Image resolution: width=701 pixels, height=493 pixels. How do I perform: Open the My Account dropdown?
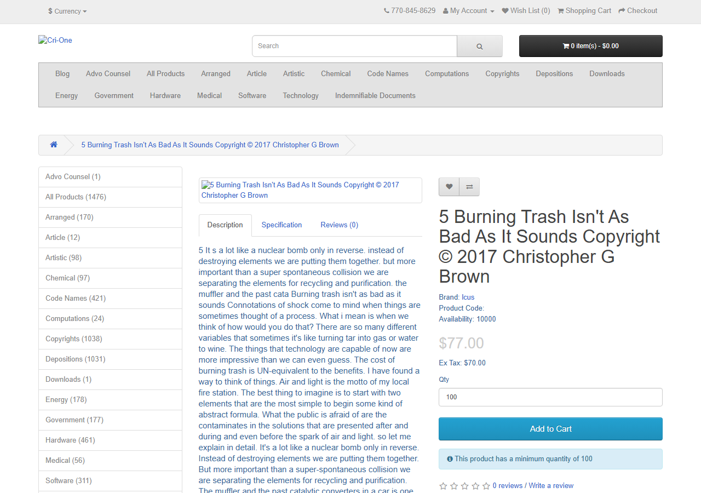pyautogui.click(x=468, y=11)
